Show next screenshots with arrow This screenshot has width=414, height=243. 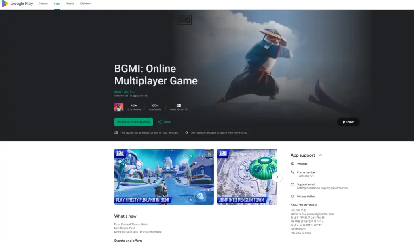(x=277, y=177)
